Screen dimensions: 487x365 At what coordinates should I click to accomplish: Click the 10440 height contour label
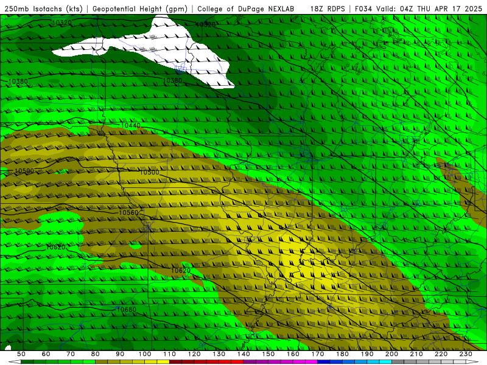click(x=130, y=125)
